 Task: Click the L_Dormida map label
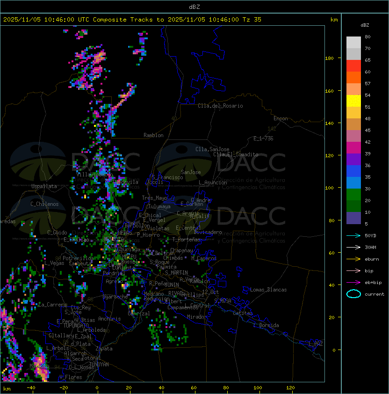point(266,325)
